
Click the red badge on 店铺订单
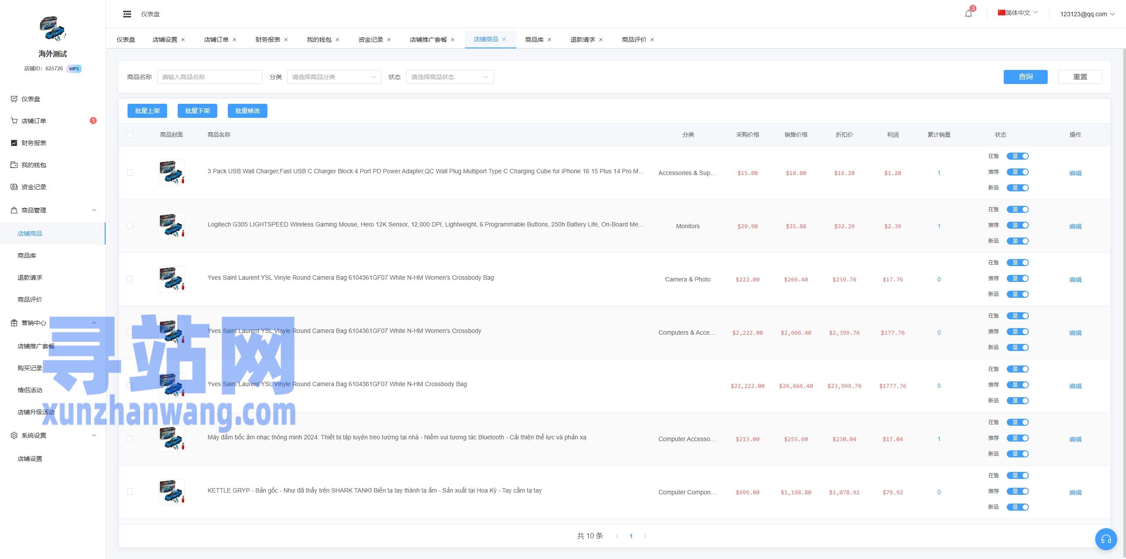click(93, 121)
